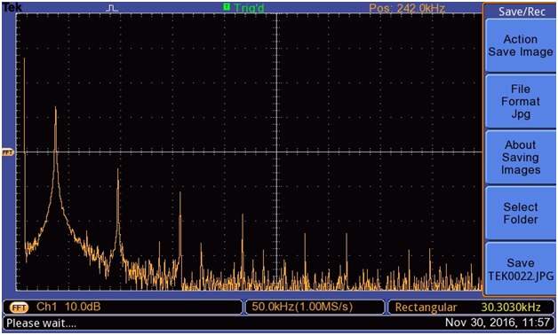Click the 30.3030kHz frequency readout
Viewport: 558px width, 335px height.
coord(511,307)
